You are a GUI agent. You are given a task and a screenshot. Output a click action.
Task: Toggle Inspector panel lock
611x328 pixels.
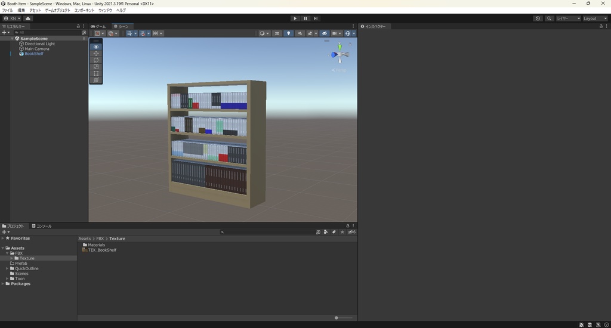click(x=601, y=26)
